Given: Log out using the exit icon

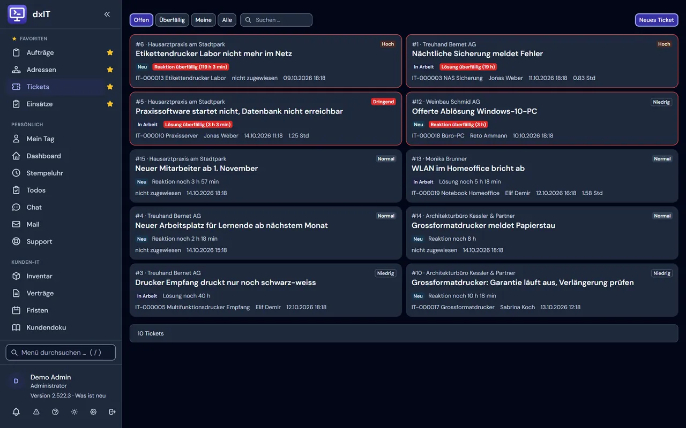Looking at the screenshot, I should (x=112, y=412).
